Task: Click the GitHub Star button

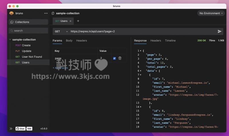Action: pos(21,129)
